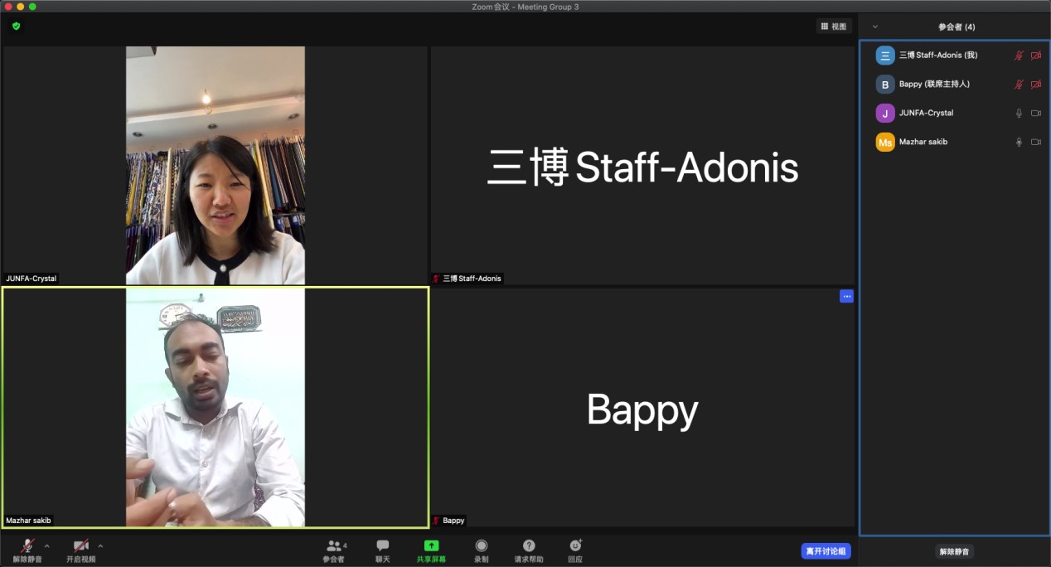Turn on camera with 开启视频 toggle
Screen dimensions: 1051x567
coord(81,546)
